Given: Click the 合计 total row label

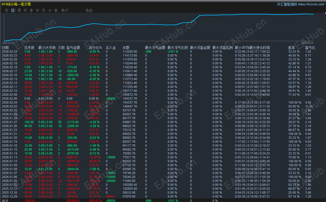Looking at the screenshot, I should click(x=5, y=201).
